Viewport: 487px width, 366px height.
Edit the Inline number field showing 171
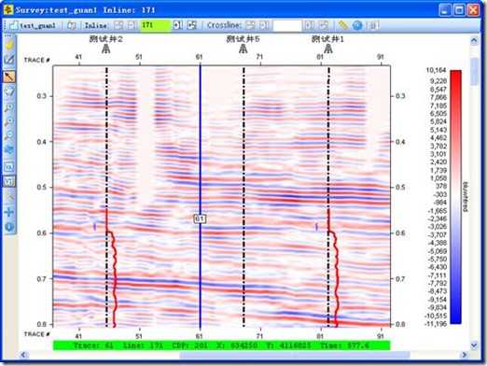155,25
